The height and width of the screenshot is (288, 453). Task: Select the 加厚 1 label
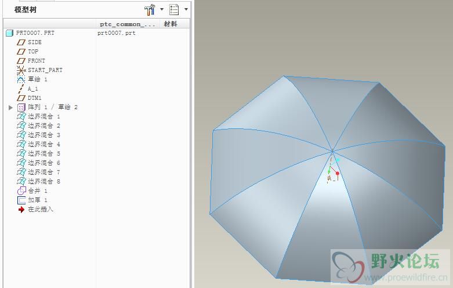click(38, 200)
